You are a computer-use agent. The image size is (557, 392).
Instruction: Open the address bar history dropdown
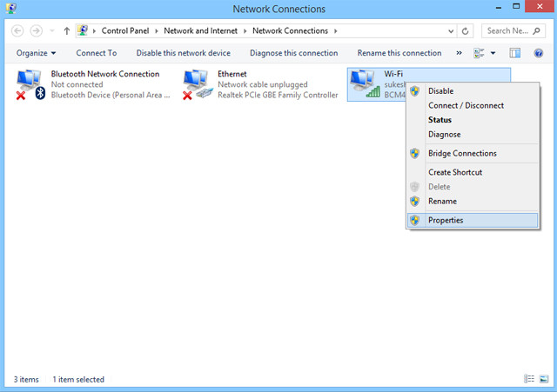448,30
